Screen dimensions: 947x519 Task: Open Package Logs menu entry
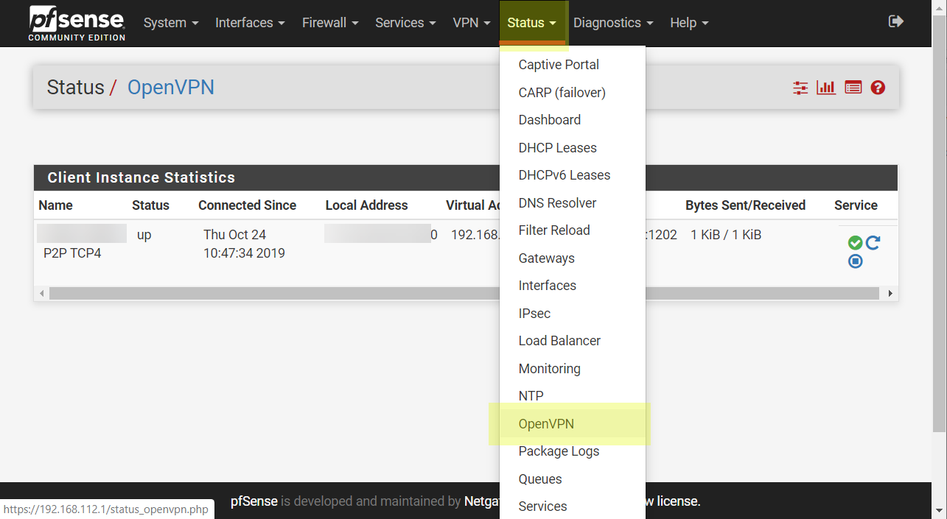pos(573,451)
